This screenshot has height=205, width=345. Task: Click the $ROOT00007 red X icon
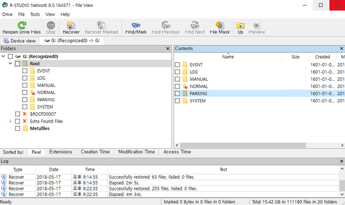tap(25, 114)
